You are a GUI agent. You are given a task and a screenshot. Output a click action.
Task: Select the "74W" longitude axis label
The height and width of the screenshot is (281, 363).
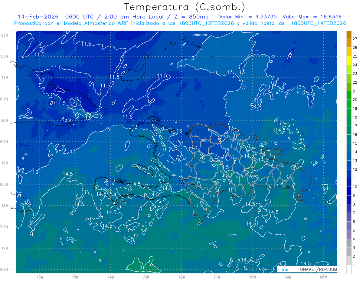coord(110,277)
